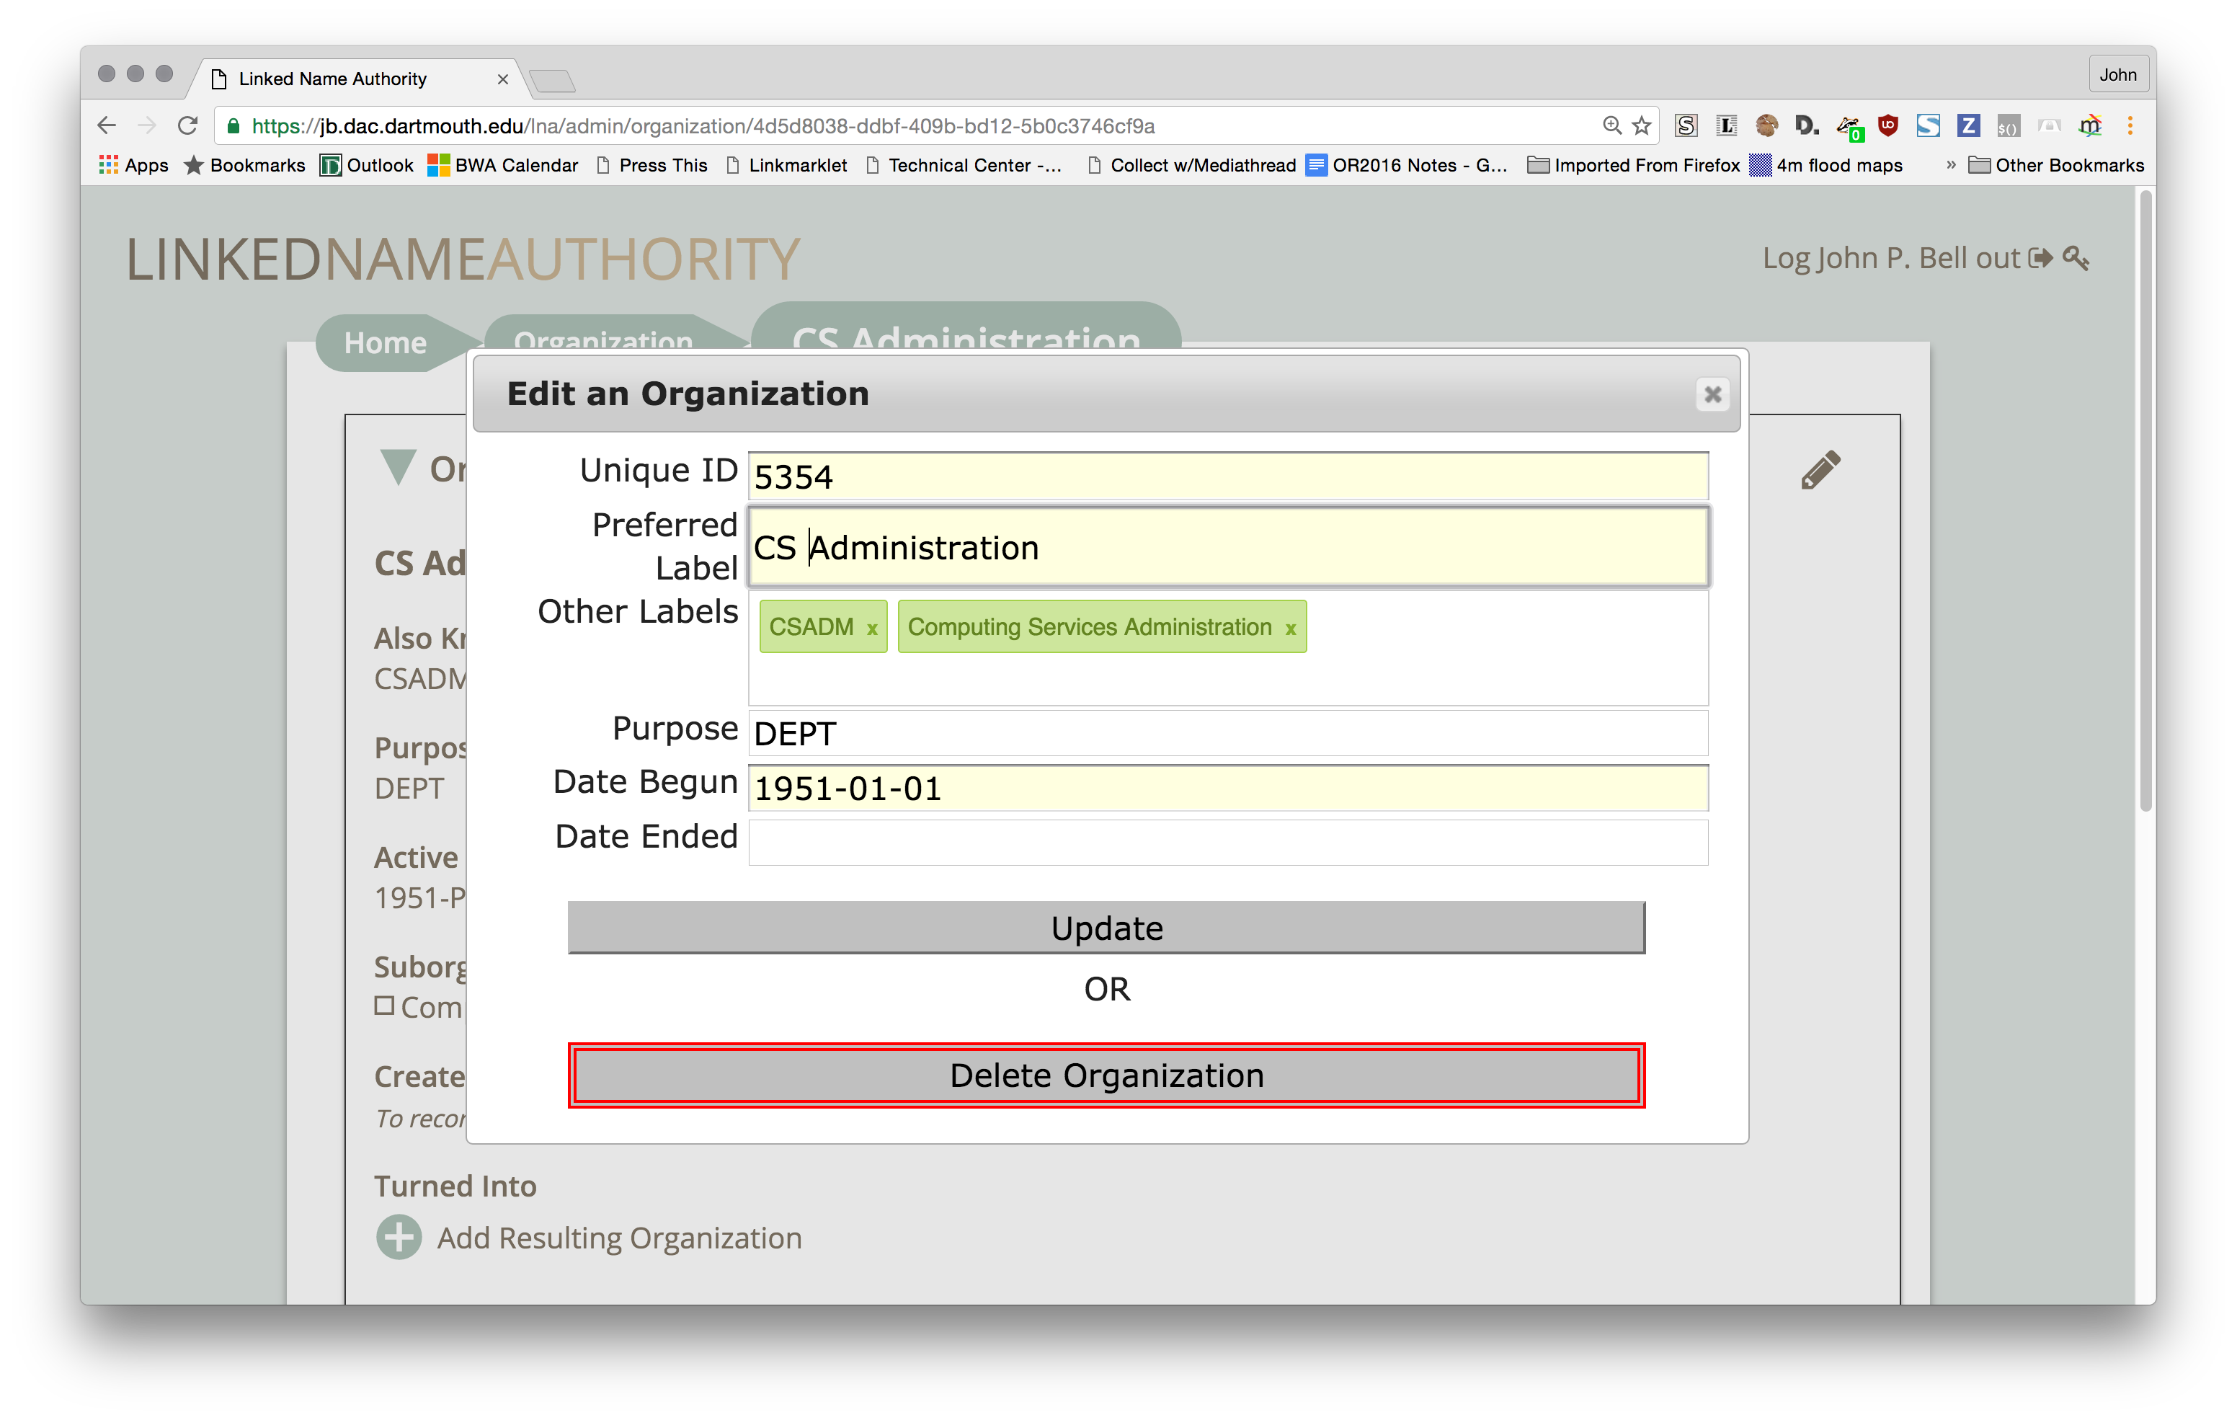Click the Zotero Z extension icon
Image resolution: width=2237 pixels, height=1420 pixels.
click(1967, 125)
